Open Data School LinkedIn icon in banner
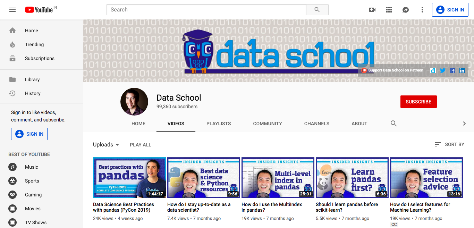The width and height of the screenshot is (474, 228). pyautogui.click(x=462, y=70)
